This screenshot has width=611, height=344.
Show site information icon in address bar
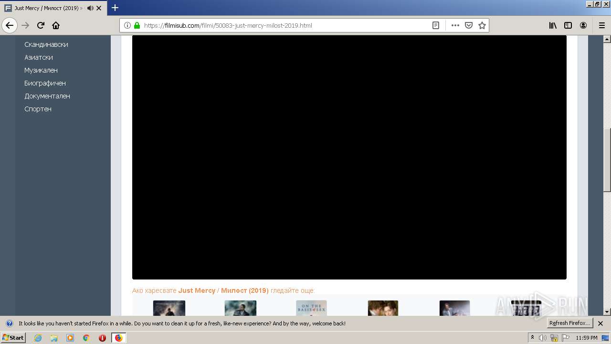pyautogui.click(x=127, y=25)
